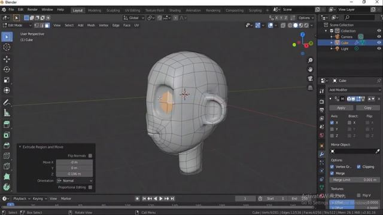
Task: Select the Inset Faces tool
Action: point(7,135)
